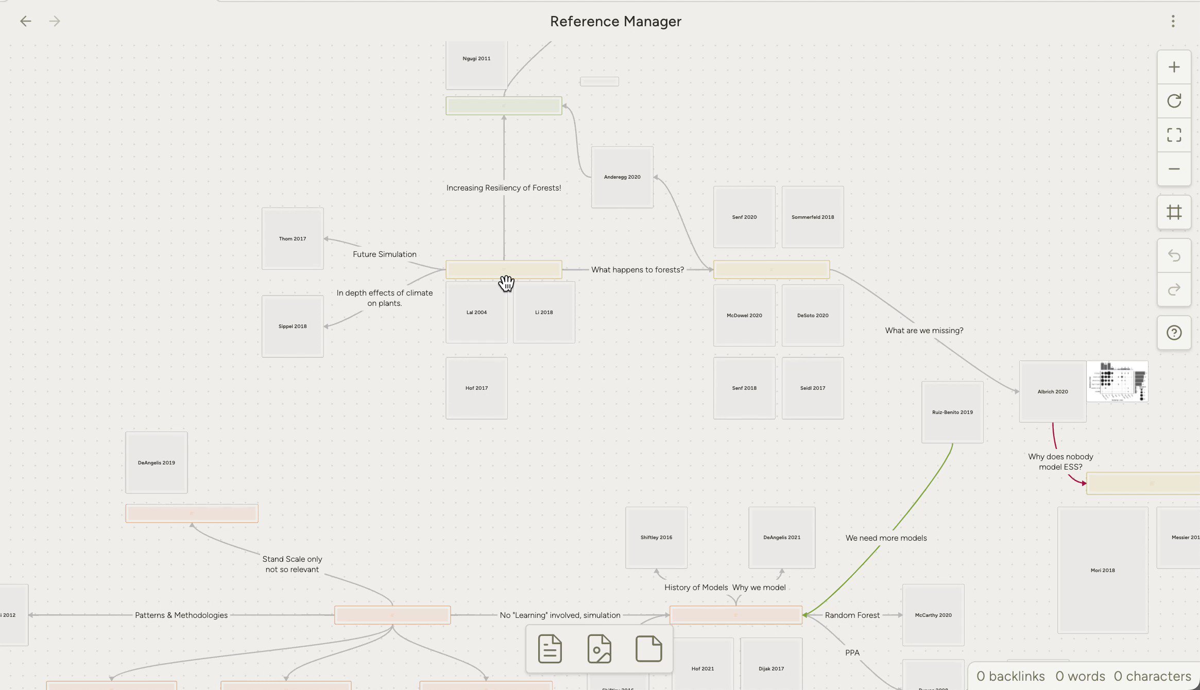
Task: Select the Lal 2004 card
Action: 476,313
